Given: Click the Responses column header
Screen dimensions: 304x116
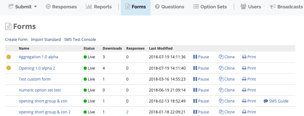Looking at the screenshot, I should coord(135,48).
